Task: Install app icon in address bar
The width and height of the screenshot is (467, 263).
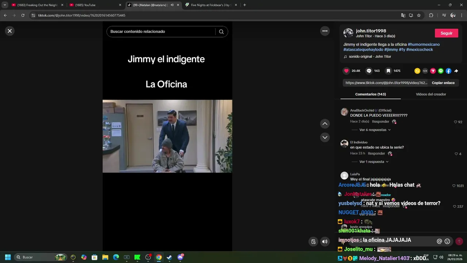Action: tap(411, 15)
